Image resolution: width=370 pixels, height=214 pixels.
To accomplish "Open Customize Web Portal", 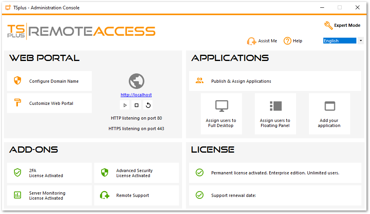I will pyautogui.click(x=49, y=103).
